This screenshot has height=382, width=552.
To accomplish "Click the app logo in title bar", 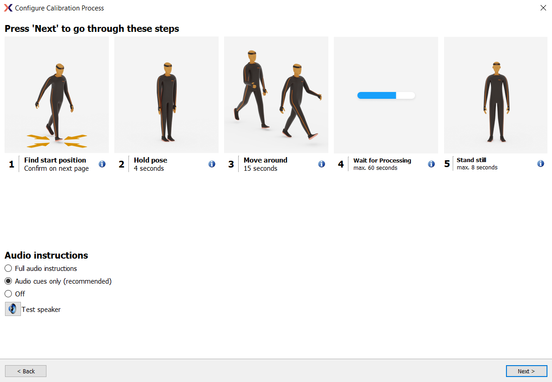I will 8,8.
